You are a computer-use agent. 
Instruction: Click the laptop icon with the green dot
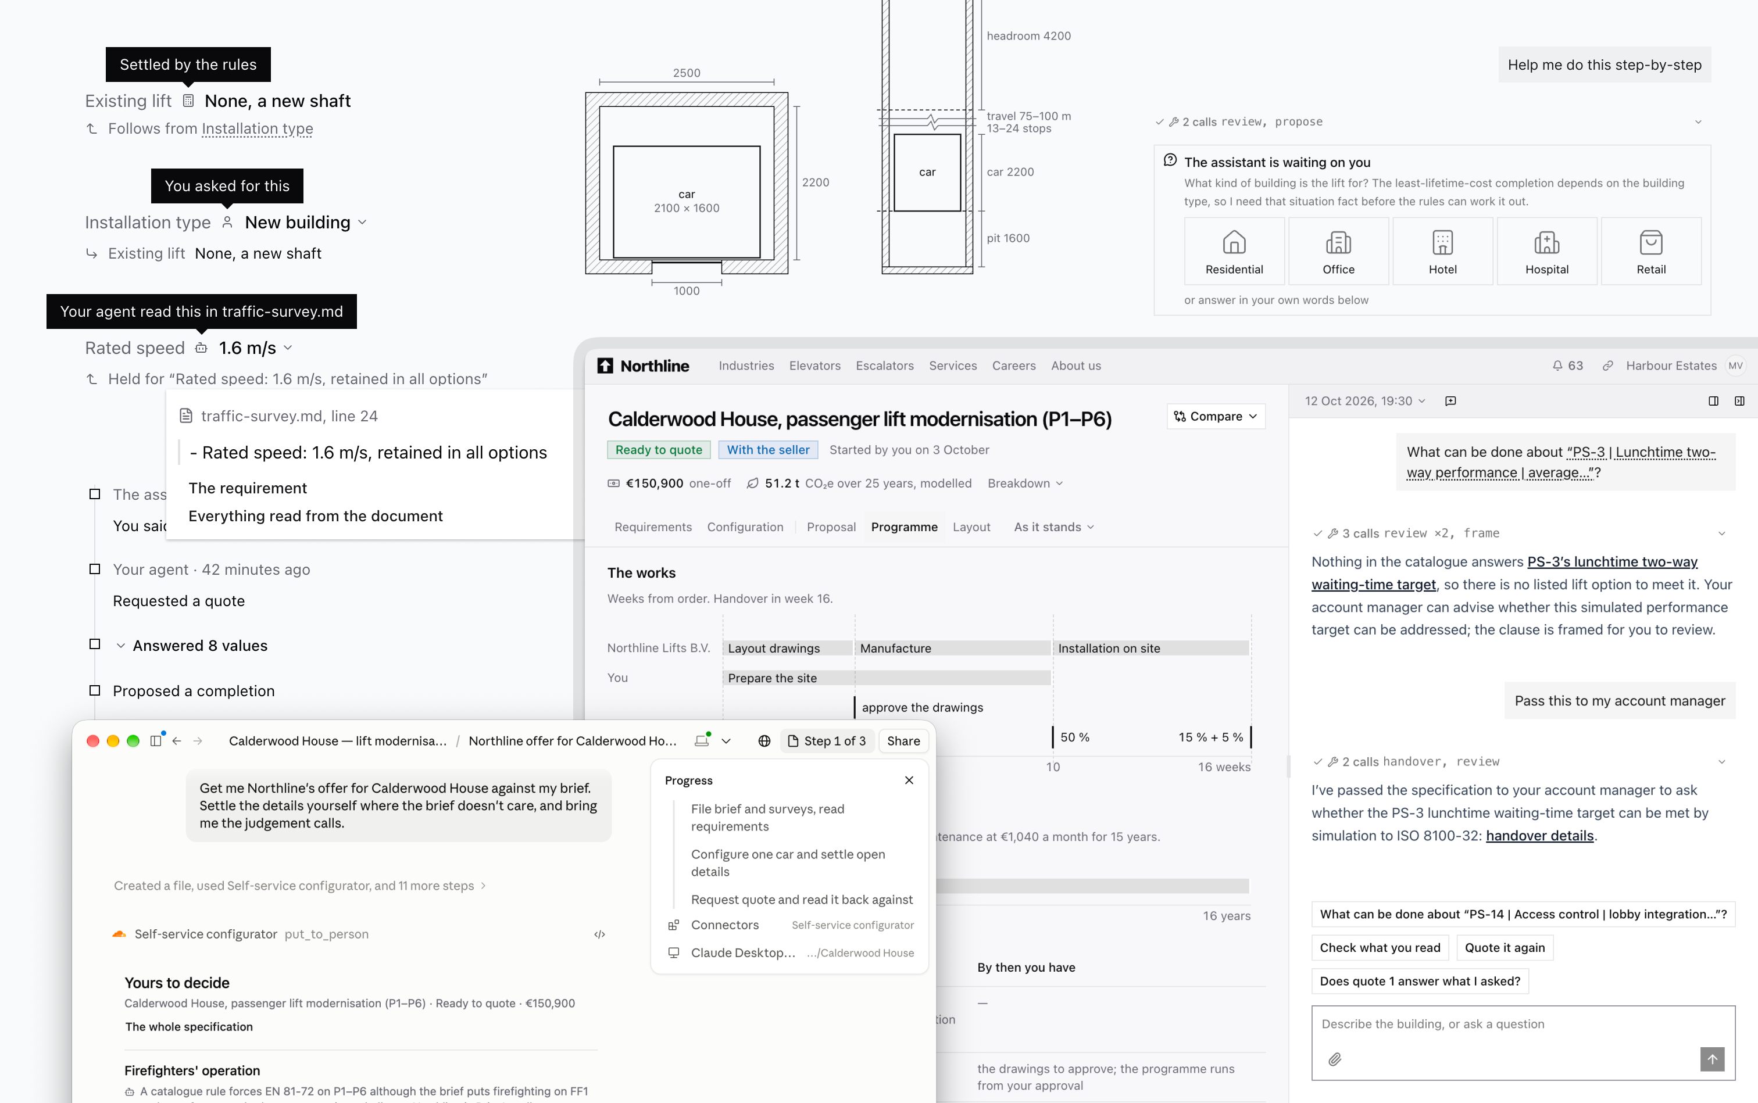[702, 740]
